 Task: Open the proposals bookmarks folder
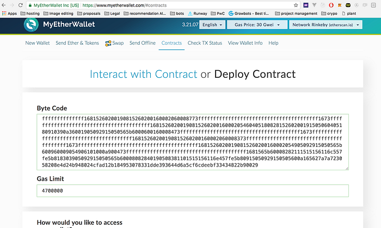tap(89, 14)
